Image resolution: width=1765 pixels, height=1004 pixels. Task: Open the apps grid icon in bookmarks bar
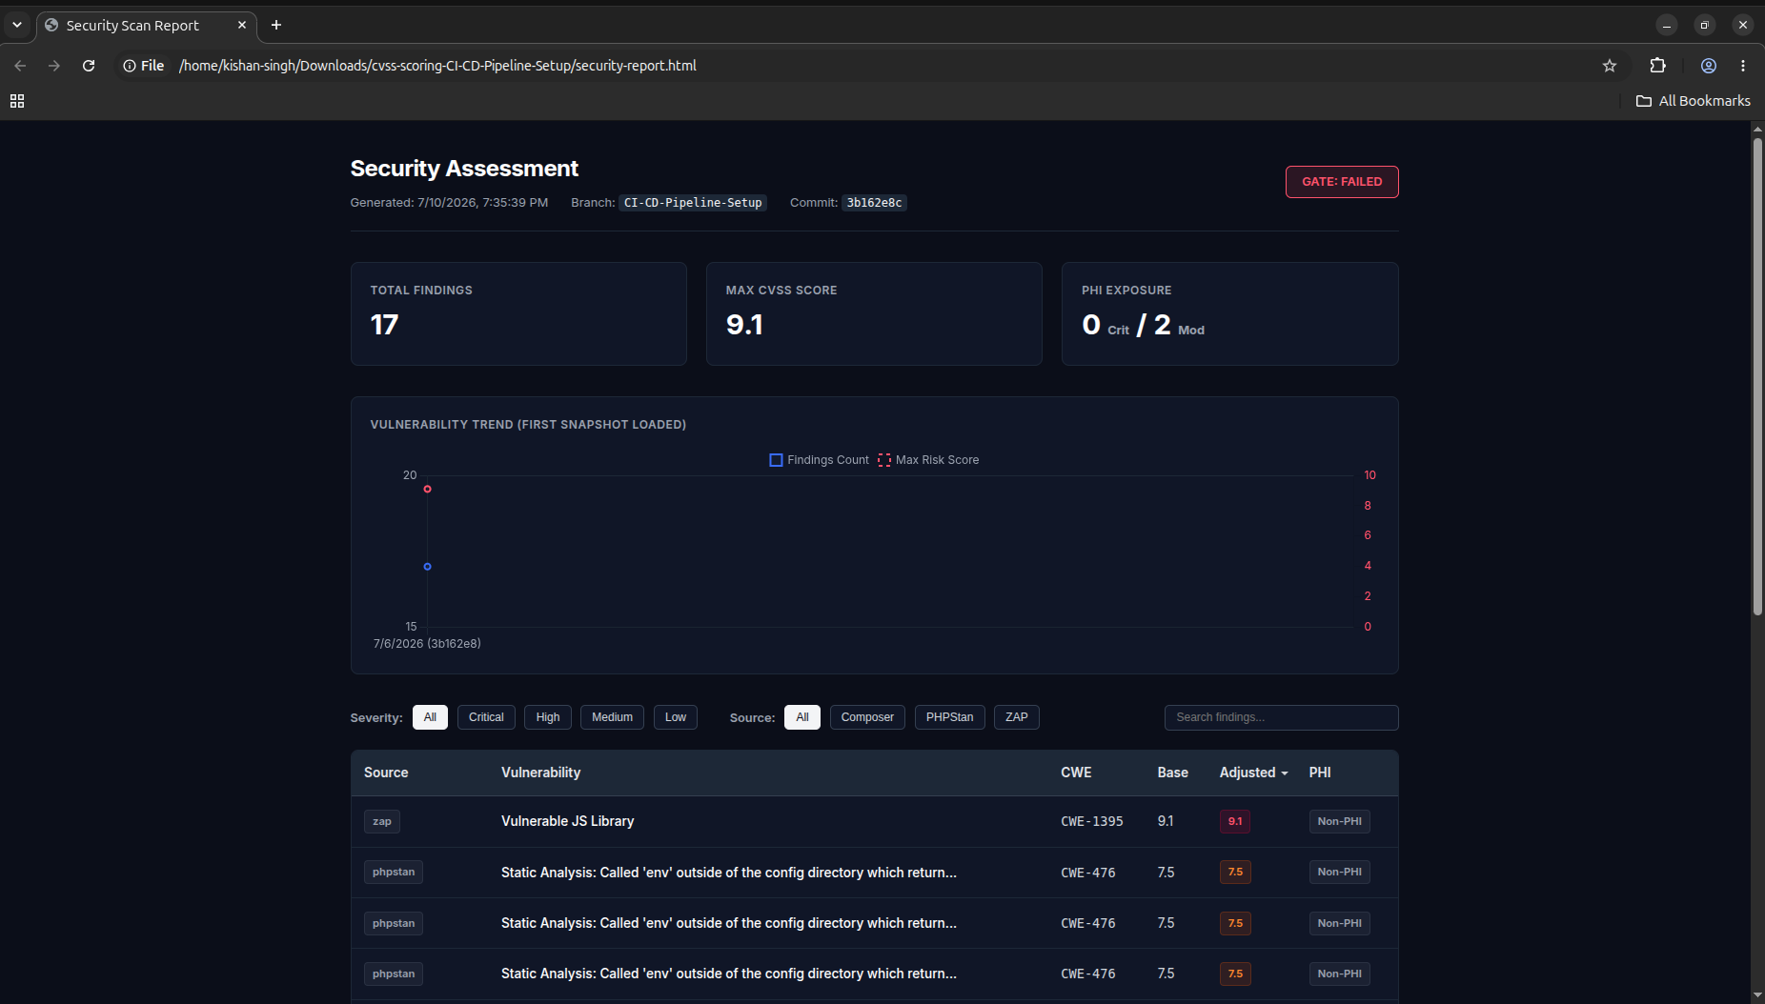[17, 101]
